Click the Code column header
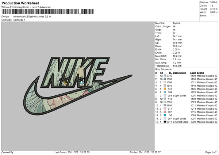The width and height of the screenshot is (219, 155). pos(193,73)
